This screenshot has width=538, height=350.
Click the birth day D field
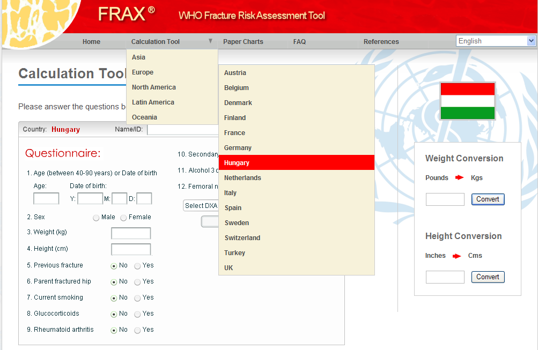(144, 198)
